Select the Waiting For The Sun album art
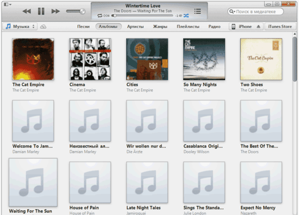The width and height of the screenshot is (299, 215). (x=33, y=183)
